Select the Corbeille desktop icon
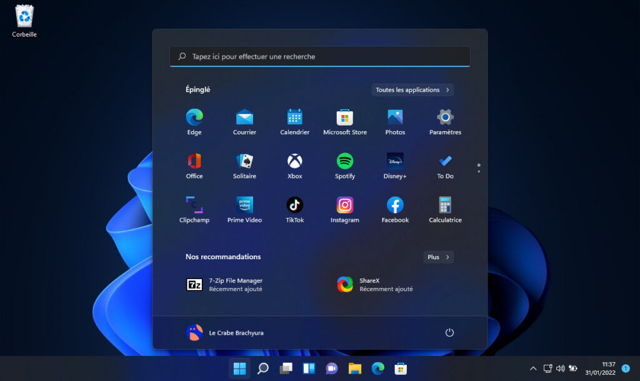 click(24, 21)
